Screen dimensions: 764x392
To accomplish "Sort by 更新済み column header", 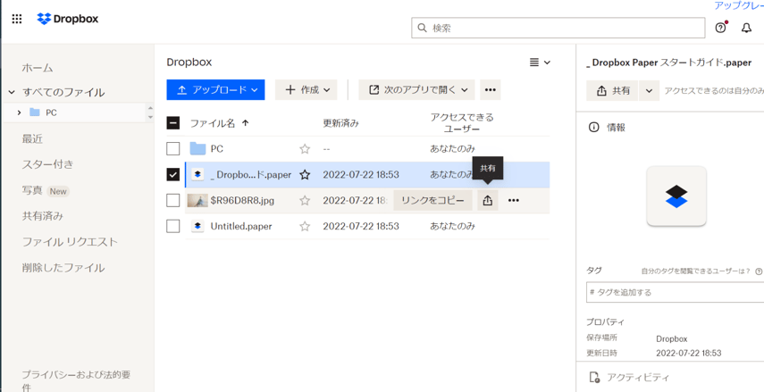I will click(x=340, y=123).
